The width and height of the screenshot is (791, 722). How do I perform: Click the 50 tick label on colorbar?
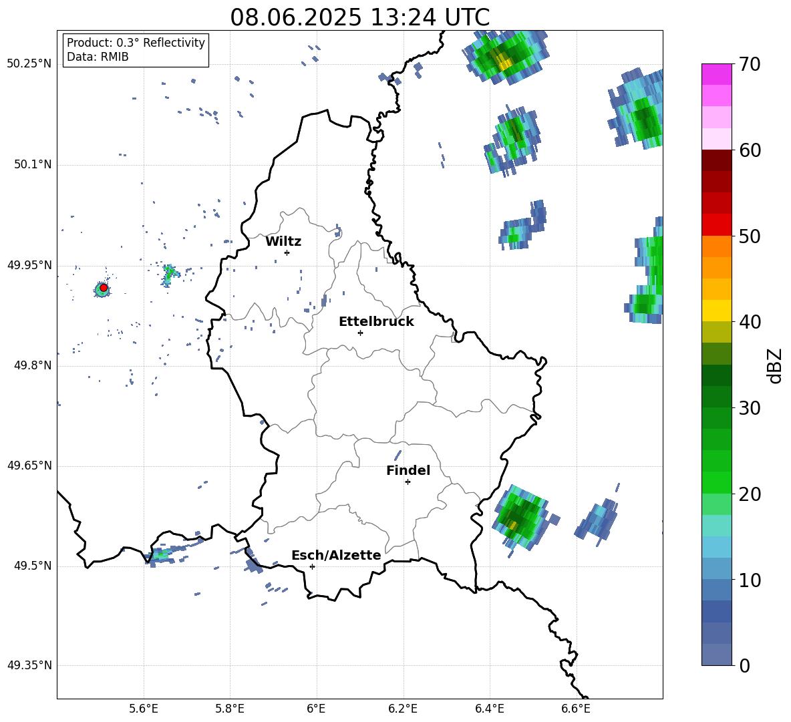click(x=750, y=236)
